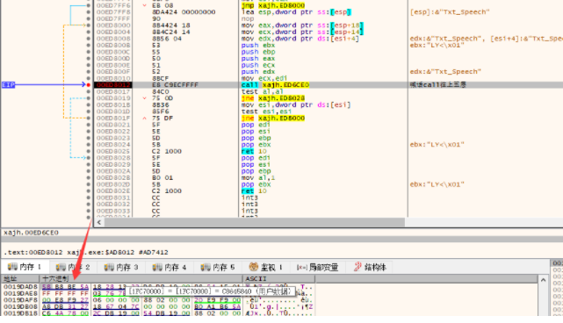Select dump row address 0019DAF8
563x323 pixels.
[20, 300]
